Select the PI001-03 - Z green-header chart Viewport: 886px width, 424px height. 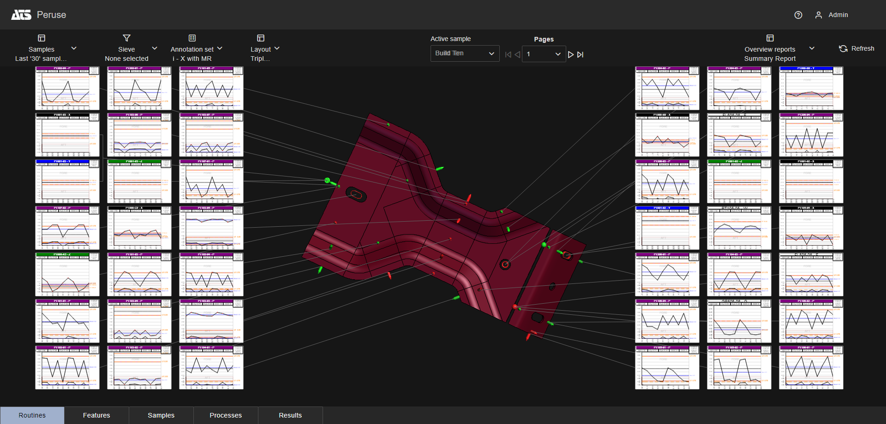(x=139, y=182)
